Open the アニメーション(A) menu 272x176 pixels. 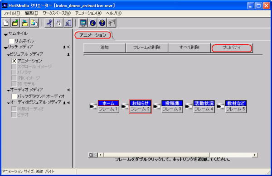click(88, 13)
